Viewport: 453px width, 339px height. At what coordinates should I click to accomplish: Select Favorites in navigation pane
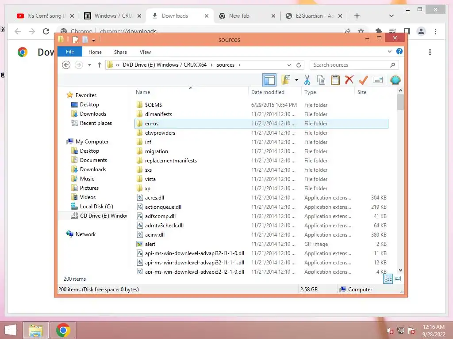point(86,95)
